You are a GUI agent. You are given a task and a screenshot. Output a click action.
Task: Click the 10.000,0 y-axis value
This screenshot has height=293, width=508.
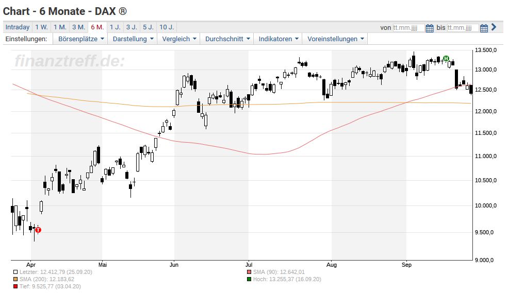click(x=486, y=205)
